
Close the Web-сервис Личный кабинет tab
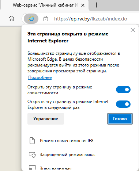pyautogui.click(x=83, y=5)
